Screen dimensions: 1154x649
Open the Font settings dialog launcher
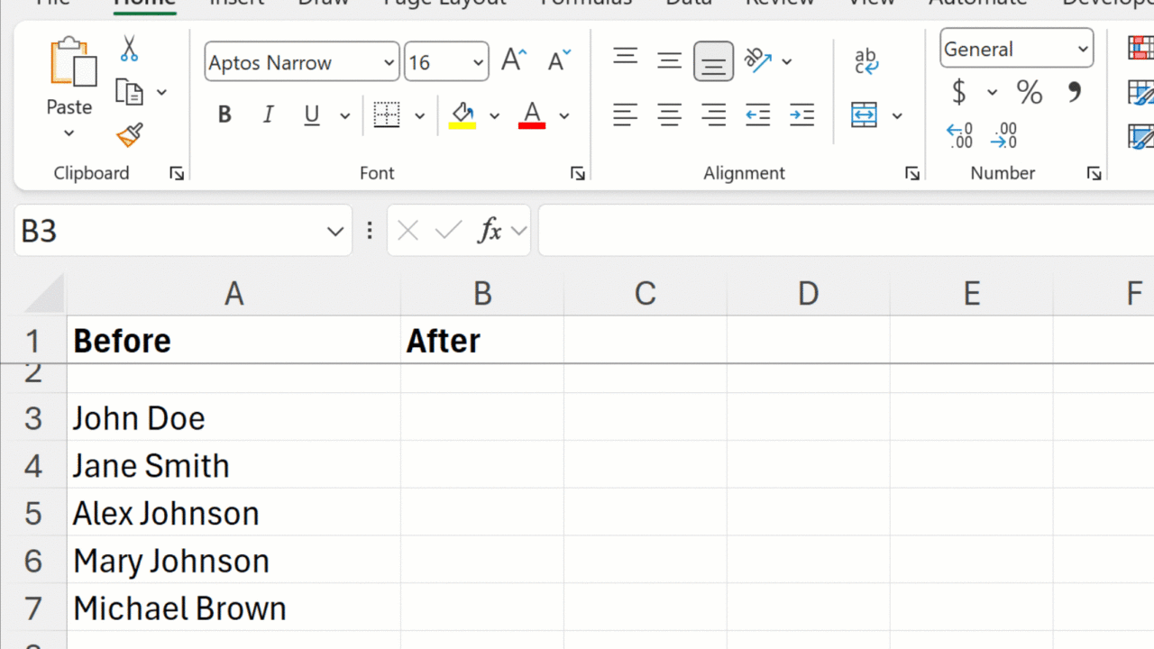pos(578,174)
